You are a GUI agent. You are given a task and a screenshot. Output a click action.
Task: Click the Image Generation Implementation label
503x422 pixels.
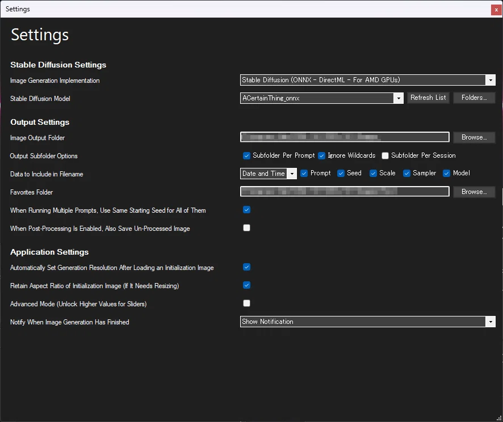tap(55, 81)
